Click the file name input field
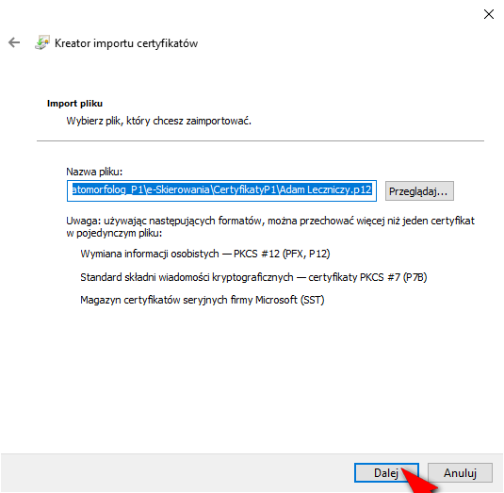Screen dimensions: 504x493 (221, 190)
